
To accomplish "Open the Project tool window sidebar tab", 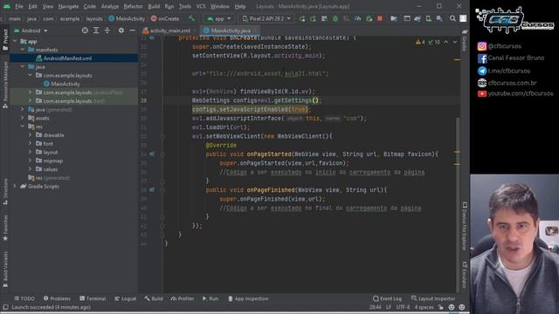I will tap(5, 39).
